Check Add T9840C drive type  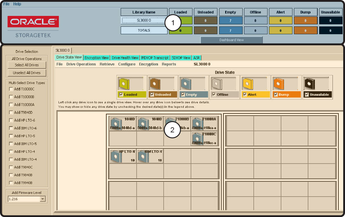[x=11, y=167]
